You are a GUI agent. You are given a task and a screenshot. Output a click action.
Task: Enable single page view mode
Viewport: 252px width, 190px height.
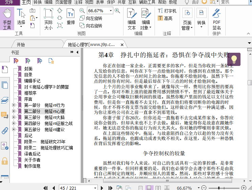pos(140,188)
